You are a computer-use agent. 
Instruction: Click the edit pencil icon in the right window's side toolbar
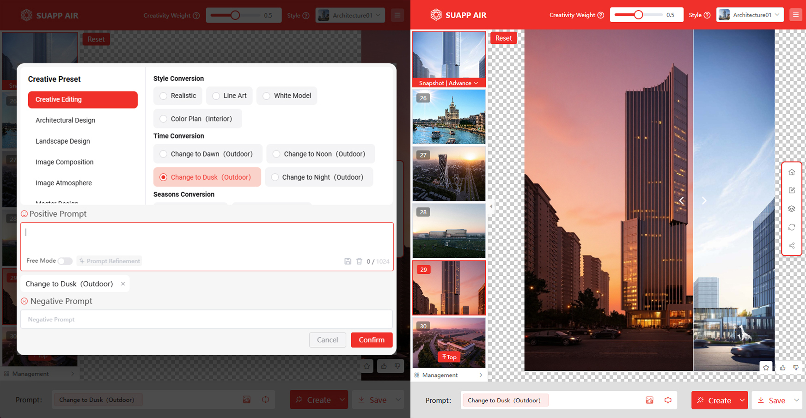click(792, 190)
